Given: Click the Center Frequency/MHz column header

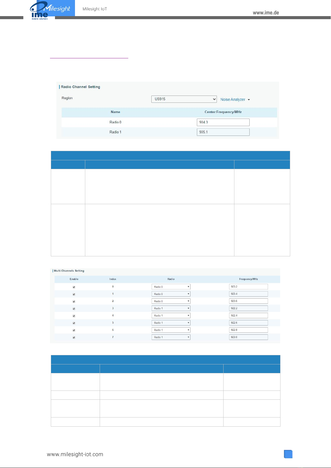Looking at the screenshot, I should (223, 112).
